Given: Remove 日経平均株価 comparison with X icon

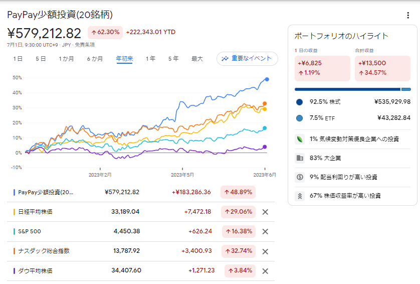Looking at the screenshot, I should [265, 212].
